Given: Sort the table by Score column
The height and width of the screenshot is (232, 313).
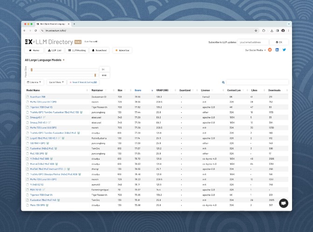Looking at the screenshot, I should tap(138, 90).
